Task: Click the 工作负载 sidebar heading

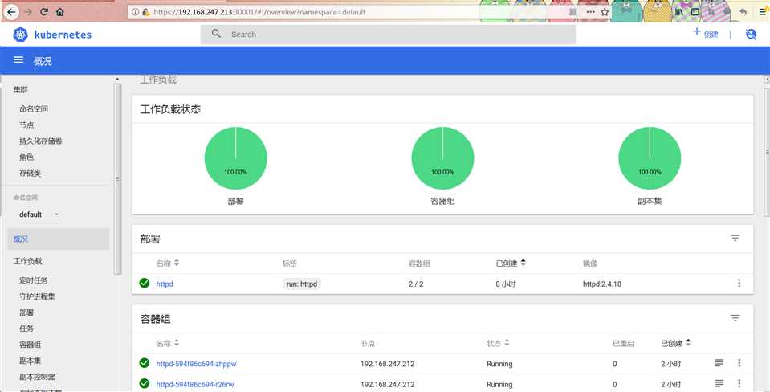Action: pyautogui.click(x=27, y=261)
